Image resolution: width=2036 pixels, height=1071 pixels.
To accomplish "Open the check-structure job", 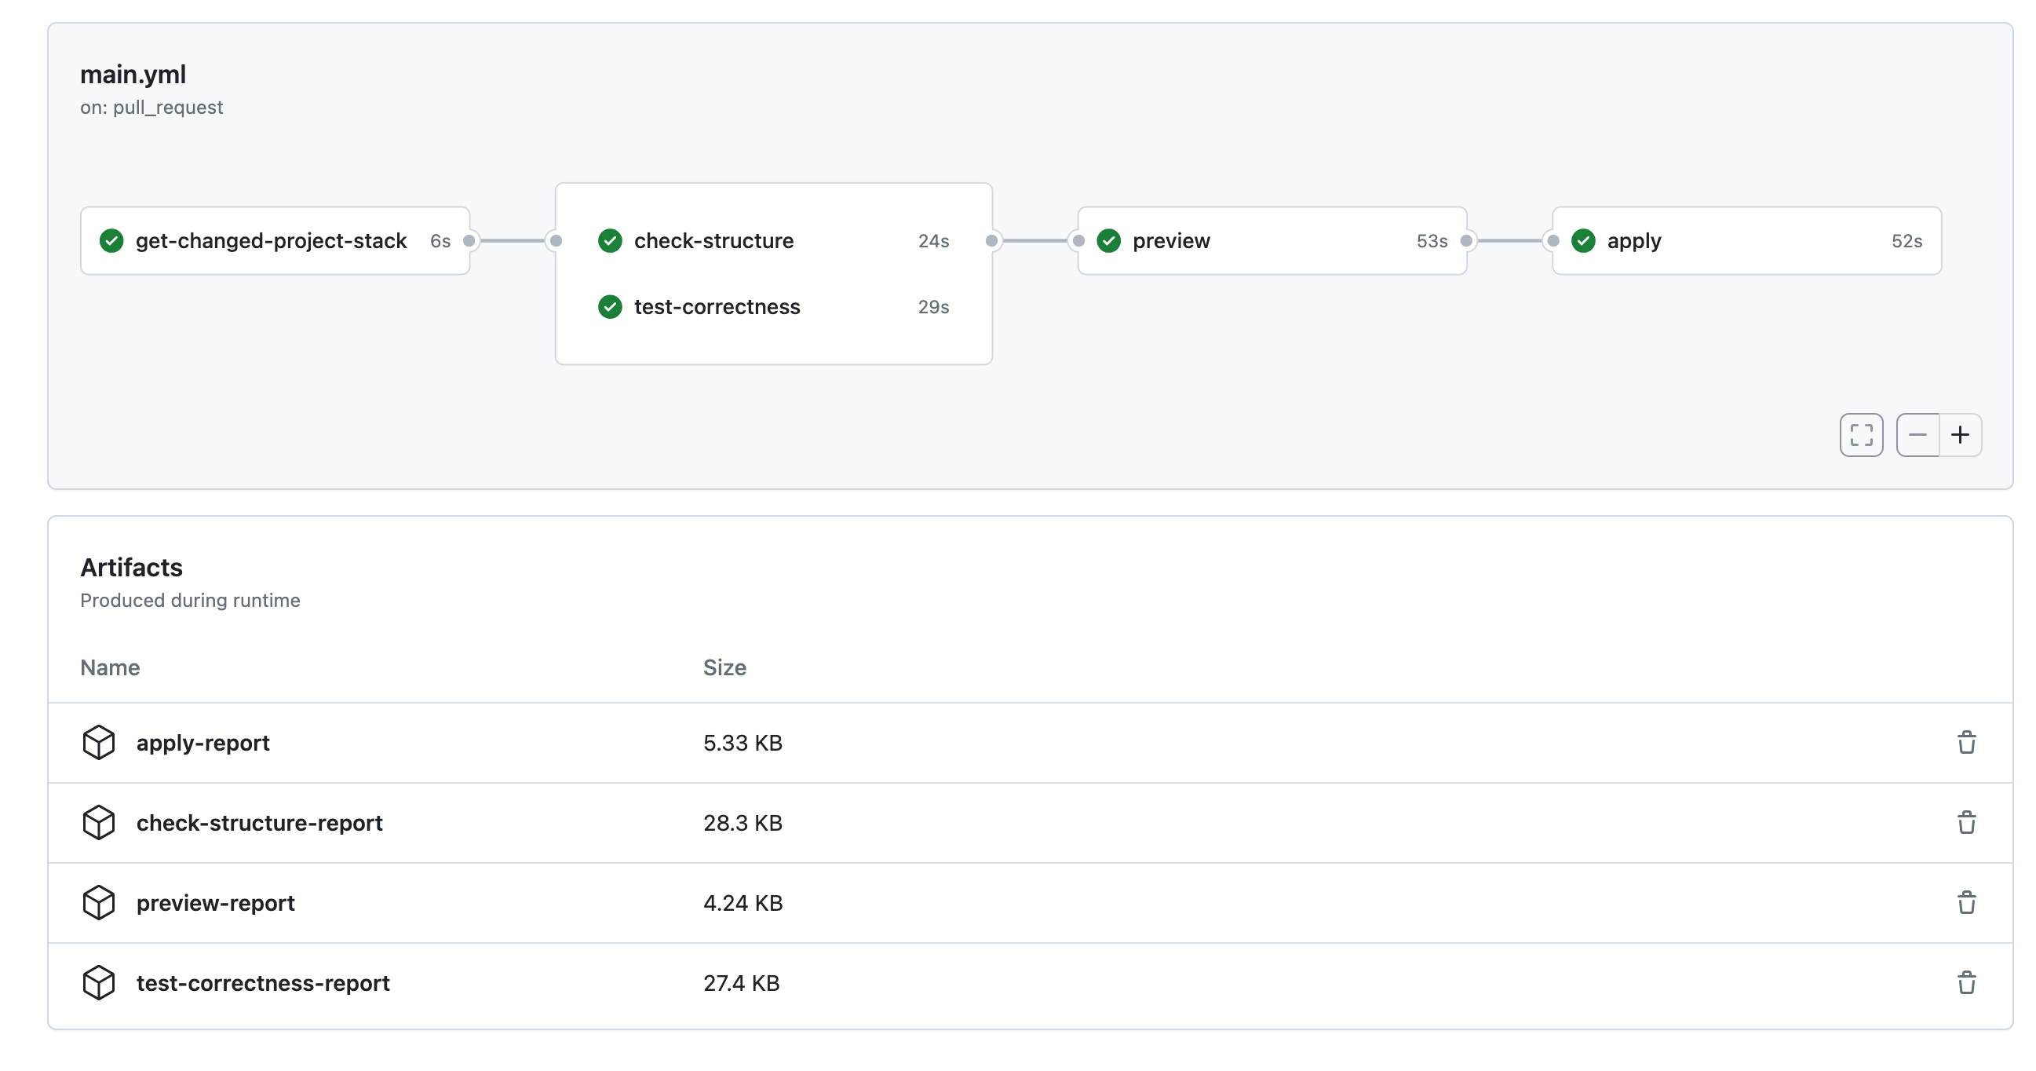I will 713,240.
